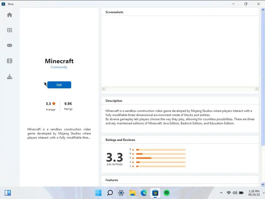Open the Movies & TV film icon

click(10, 61)
